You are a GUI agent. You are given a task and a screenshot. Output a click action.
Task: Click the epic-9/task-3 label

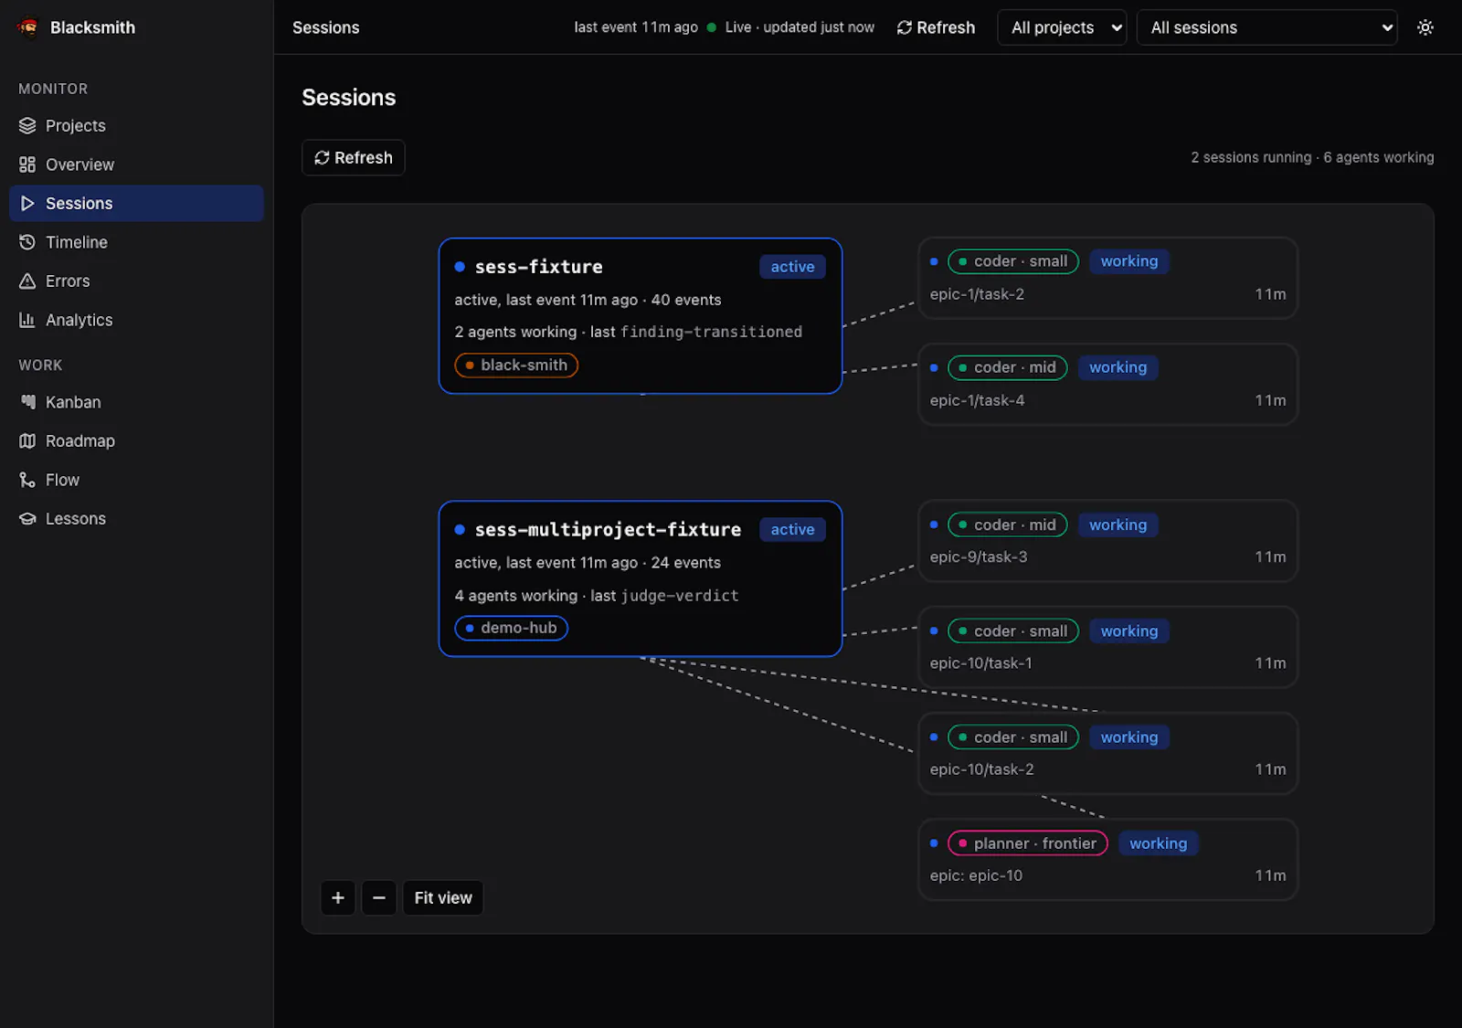(979, 557)
